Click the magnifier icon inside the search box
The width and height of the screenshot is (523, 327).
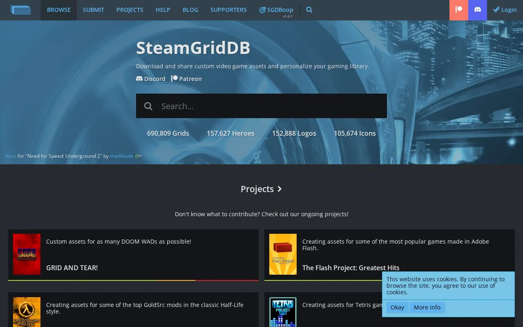(148, 106)
